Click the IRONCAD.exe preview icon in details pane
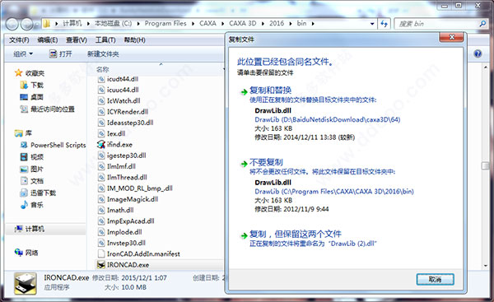494x302 pixels. [x=26, y=284]
